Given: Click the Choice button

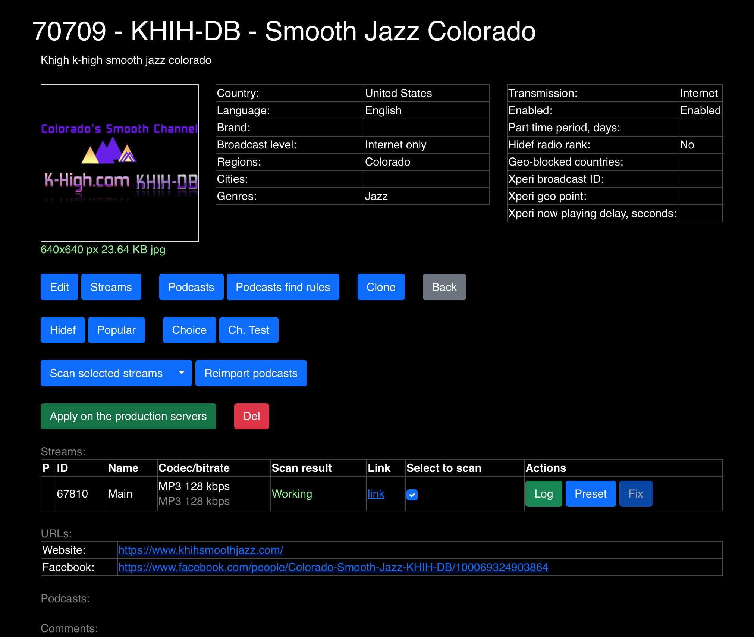Looking at the screenshot, I should click(x=189, y=330).
